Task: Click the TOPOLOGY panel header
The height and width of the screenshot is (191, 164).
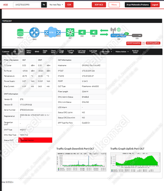Action: click(82, 21)
